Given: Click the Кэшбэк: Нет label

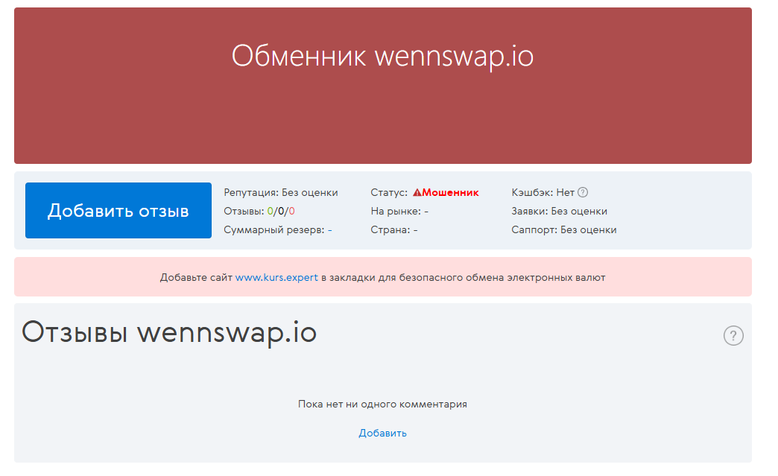Looking at the screenshot, I should [543, 192].
